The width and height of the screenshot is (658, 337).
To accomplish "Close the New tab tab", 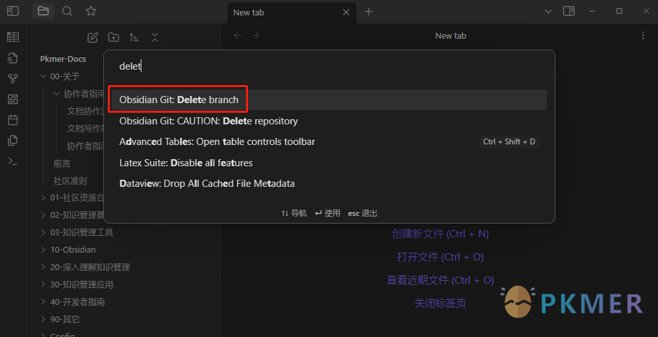I will (346, 12).
